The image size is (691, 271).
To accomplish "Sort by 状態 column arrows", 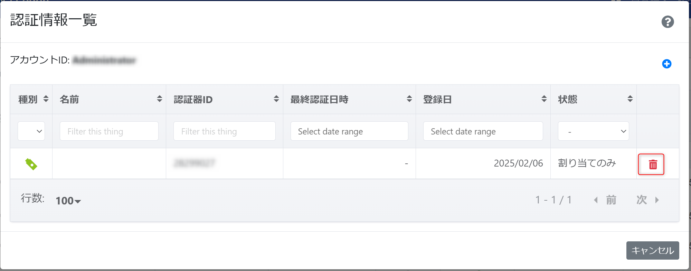I will pos(630,99).
